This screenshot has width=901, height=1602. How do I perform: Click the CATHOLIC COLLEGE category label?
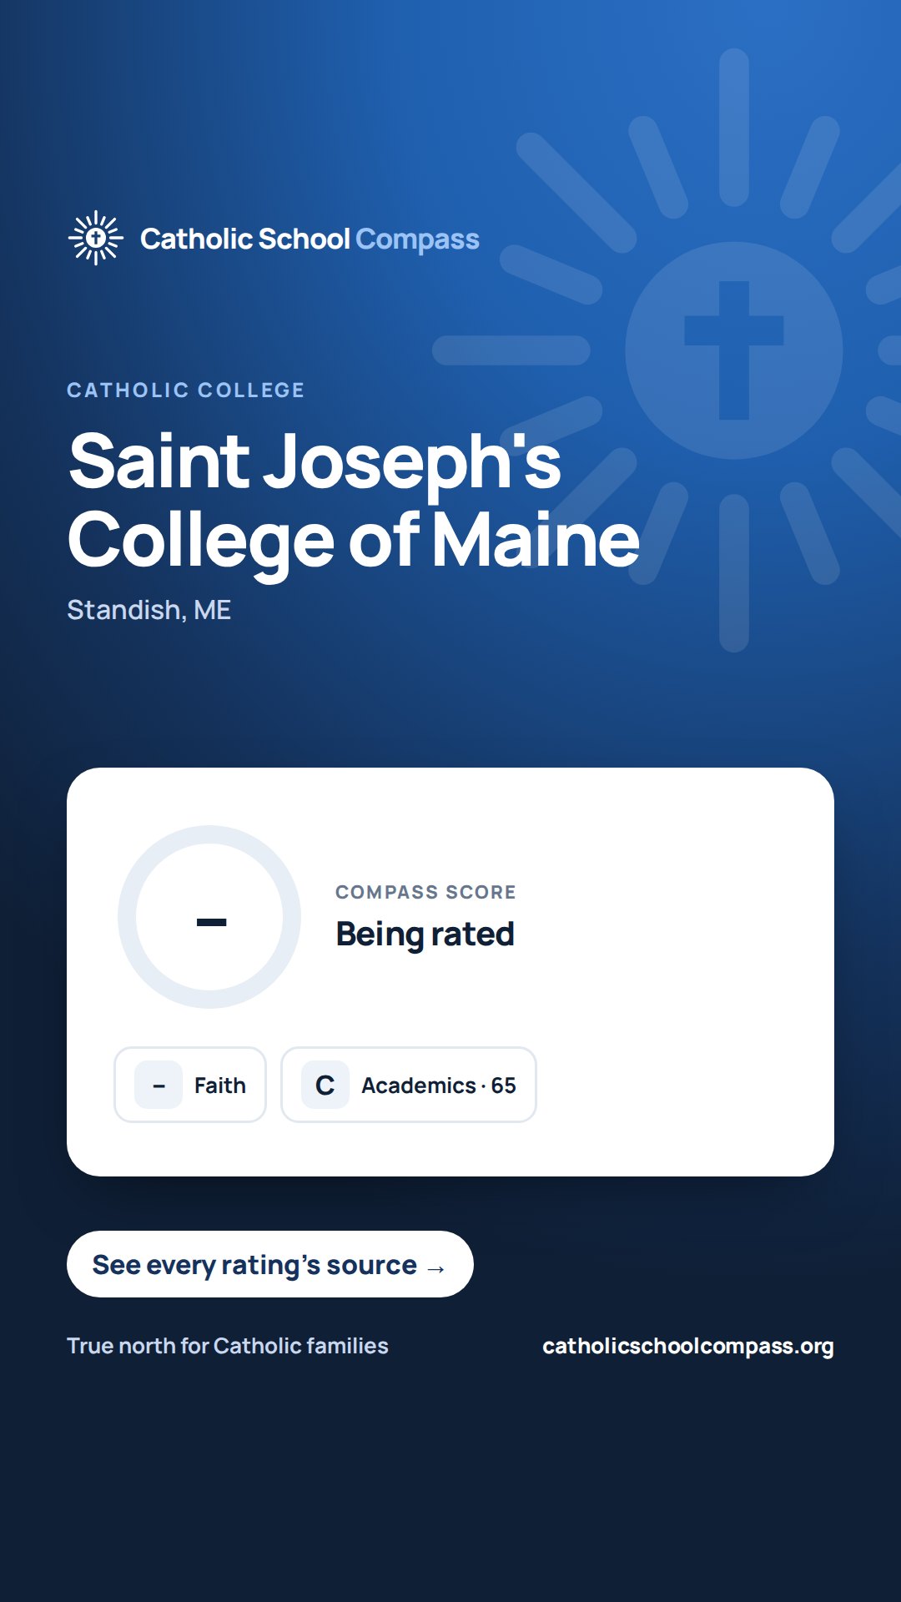click(x=186, y=390)
